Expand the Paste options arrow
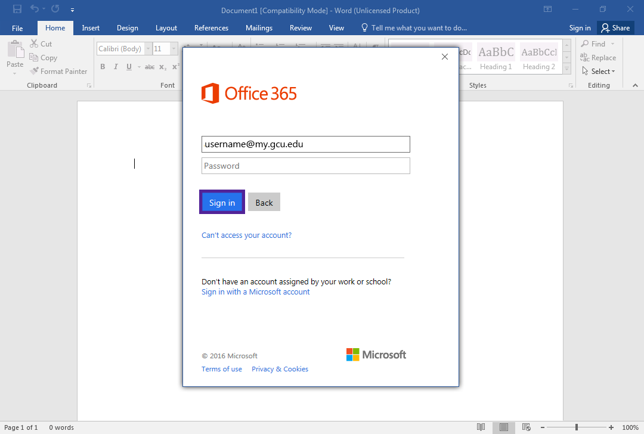This screenshot has width=644, height=434. [x=15, y=74]
